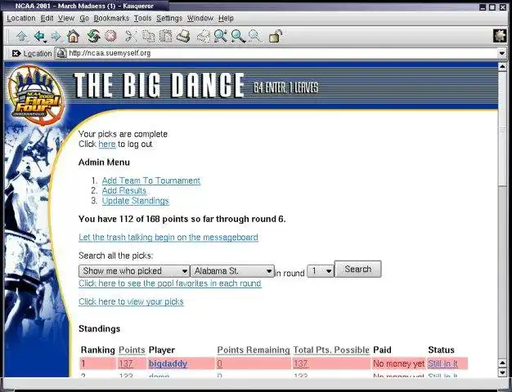This screenshot has width=512, height=392.
Task: Click the Cut scissors icon
Action: pyautogui.click(x=131, y=36)
